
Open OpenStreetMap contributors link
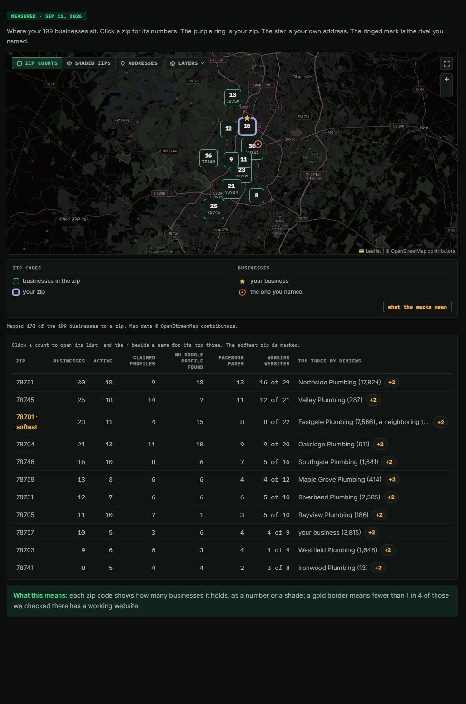(x=423, y=251)
